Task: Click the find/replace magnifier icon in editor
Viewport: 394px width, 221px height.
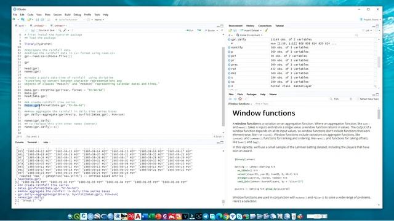Action: tap(60, 30)
